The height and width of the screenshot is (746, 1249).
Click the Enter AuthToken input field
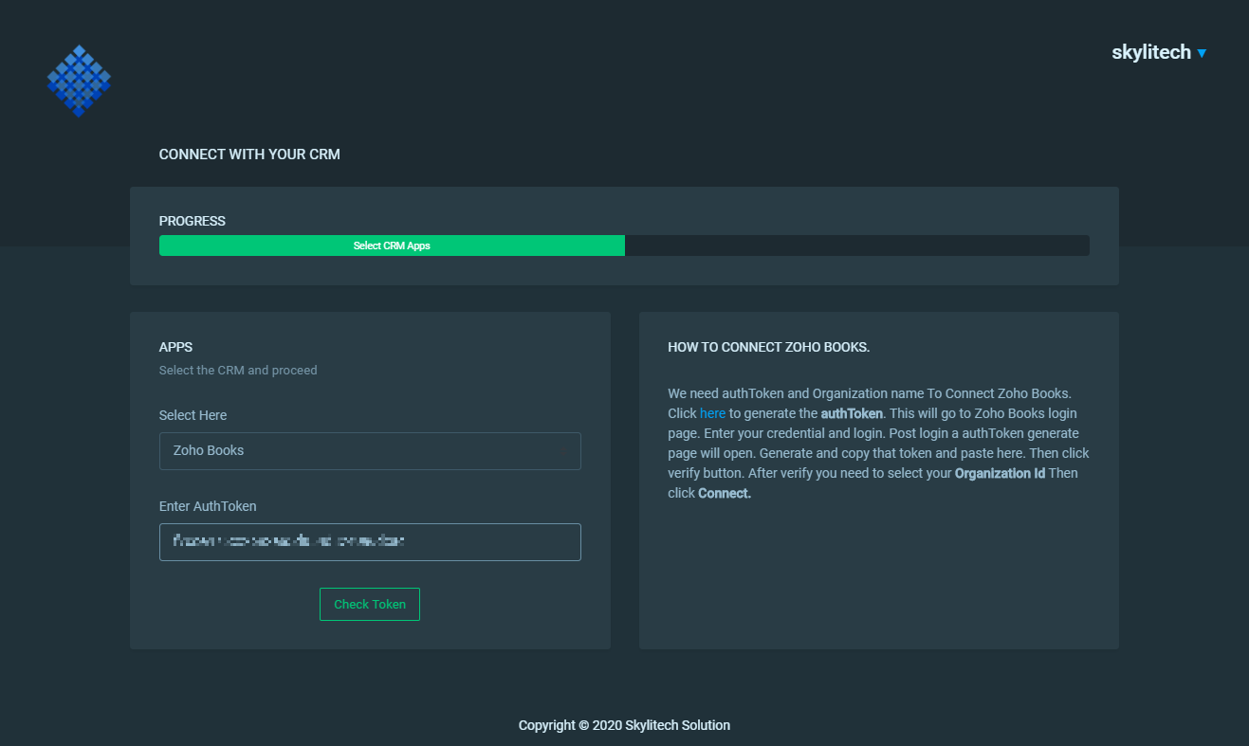click(x=370, y=542)
